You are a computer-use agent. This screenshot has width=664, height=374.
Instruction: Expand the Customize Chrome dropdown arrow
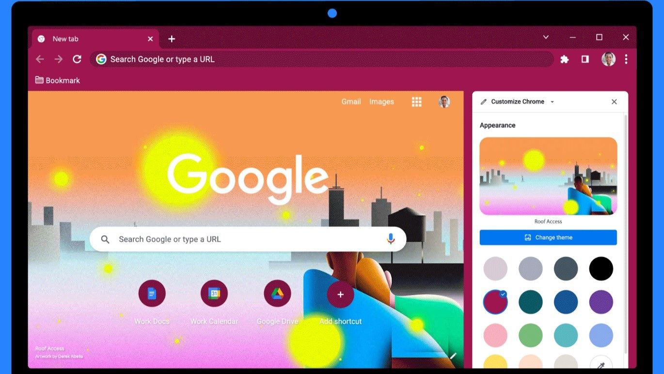click(x=552, y=101)
